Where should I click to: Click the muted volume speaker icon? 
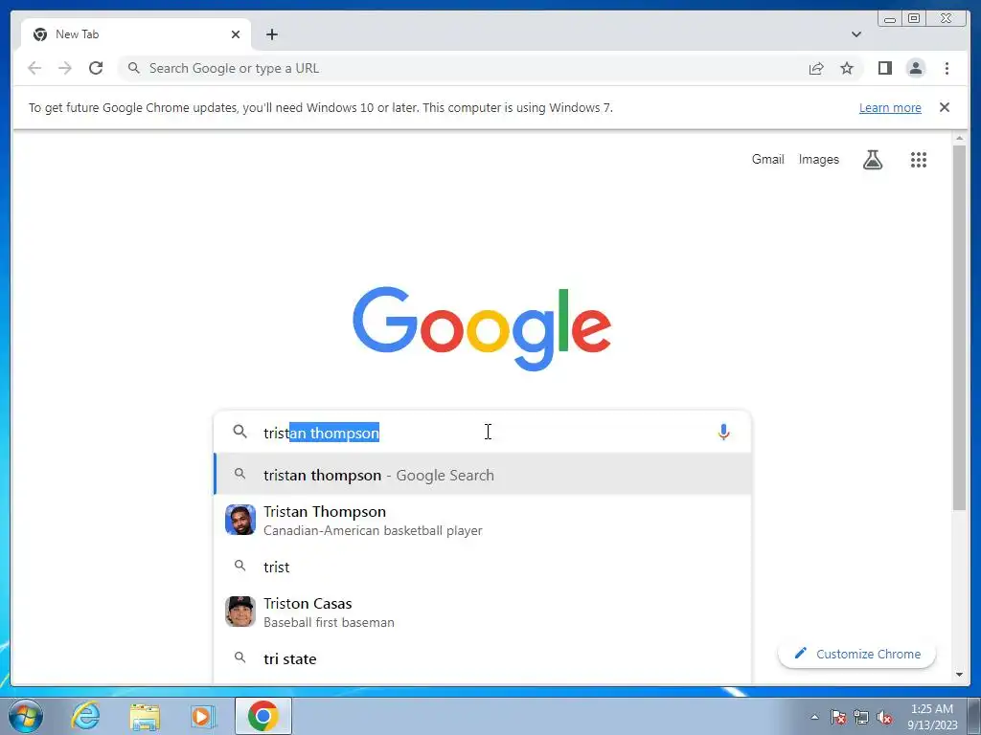coord(884,717)
